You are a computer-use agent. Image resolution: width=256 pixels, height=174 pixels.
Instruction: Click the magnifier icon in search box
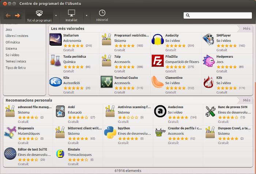pos(188,15)
